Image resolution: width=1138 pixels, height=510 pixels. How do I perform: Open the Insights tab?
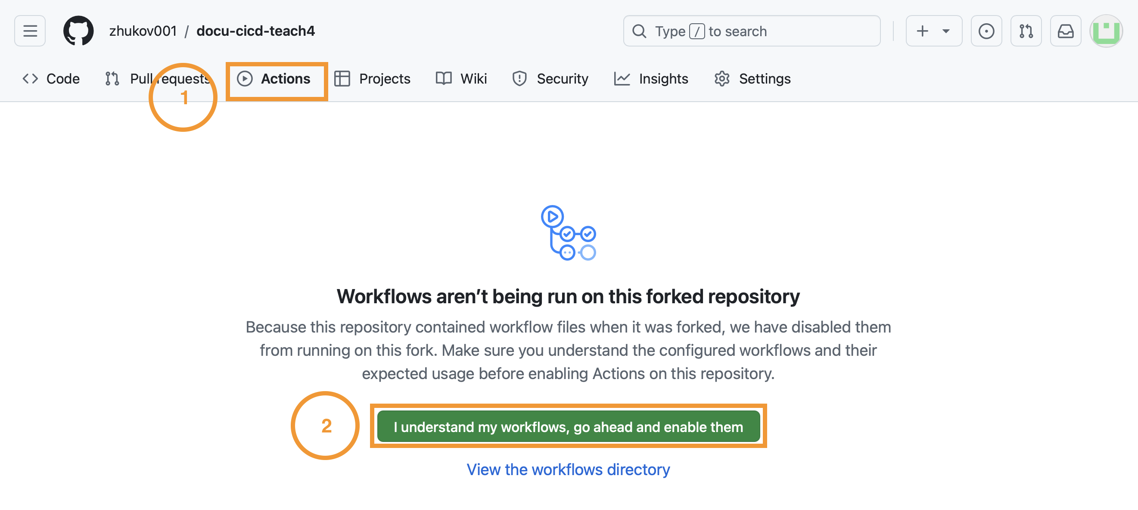point(651,79)
